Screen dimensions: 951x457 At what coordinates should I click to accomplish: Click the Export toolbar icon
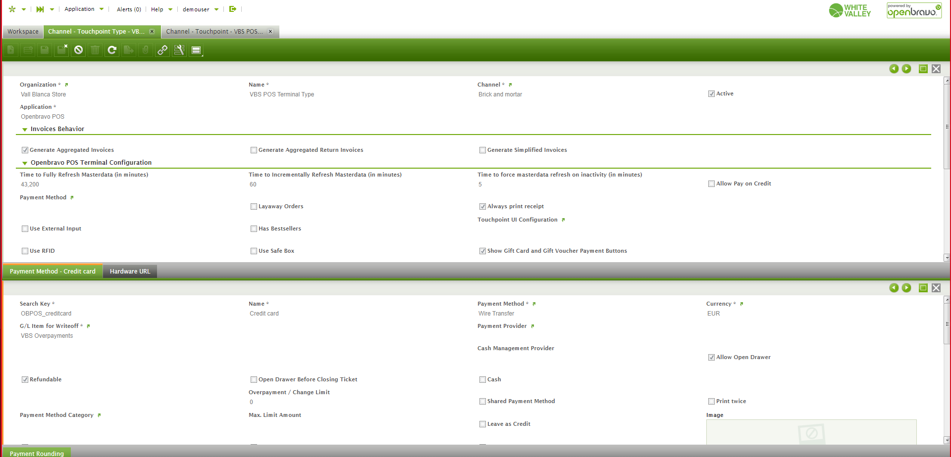(129, 50)
